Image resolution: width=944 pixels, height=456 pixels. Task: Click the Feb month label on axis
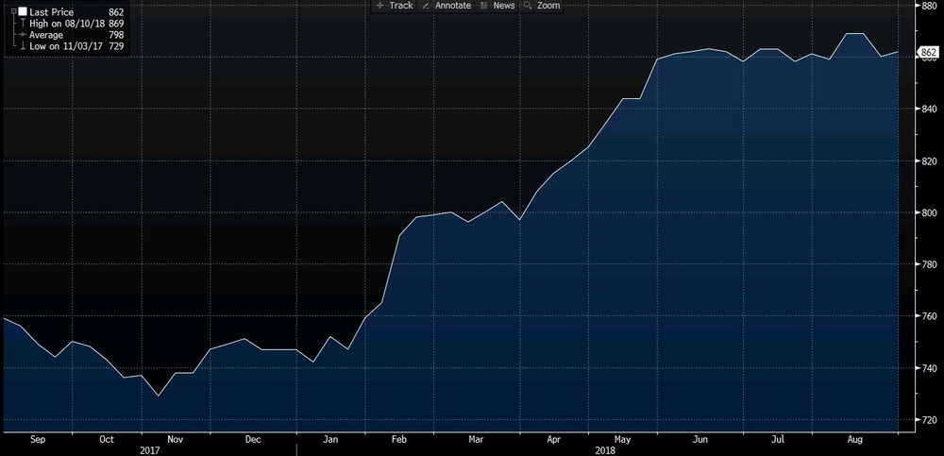(397, 438)
